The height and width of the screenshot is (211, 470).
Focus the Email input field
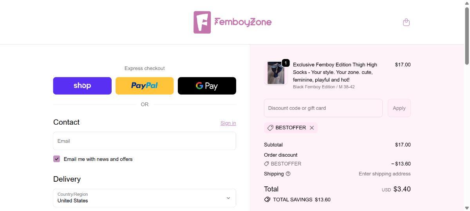coord(144,141)
